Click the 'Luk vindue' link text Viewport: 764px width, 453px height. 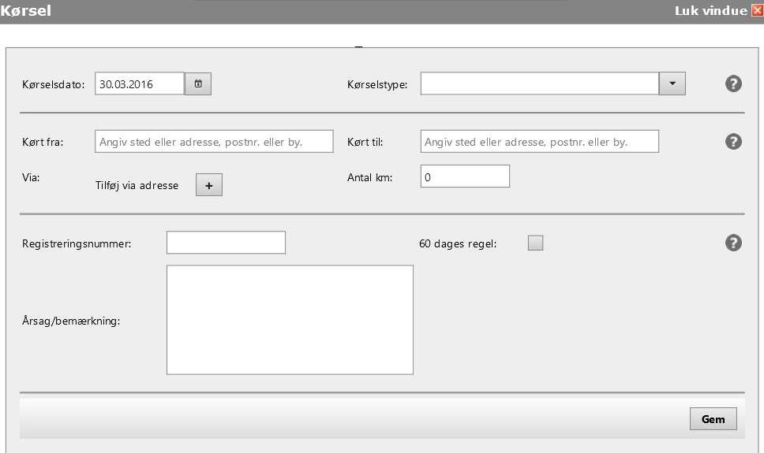click(710, 11)
